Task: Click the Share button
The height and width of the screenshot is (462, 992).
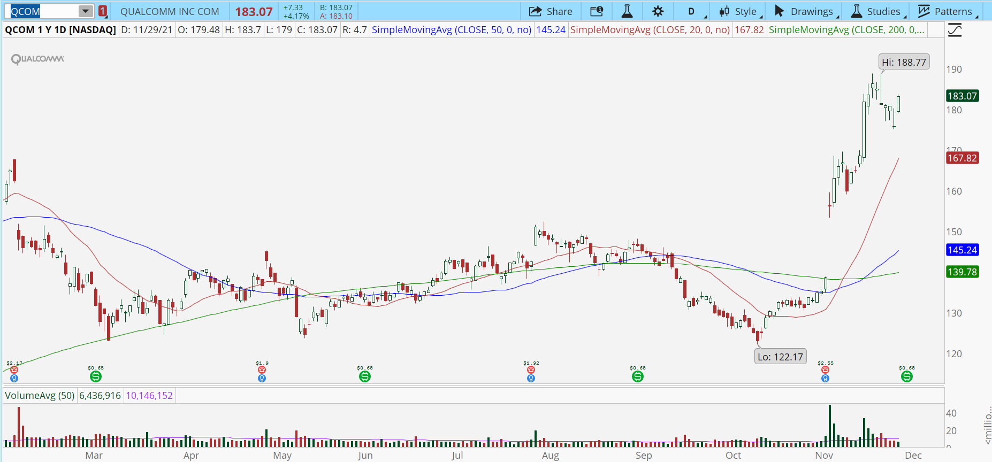Action: 551,11
